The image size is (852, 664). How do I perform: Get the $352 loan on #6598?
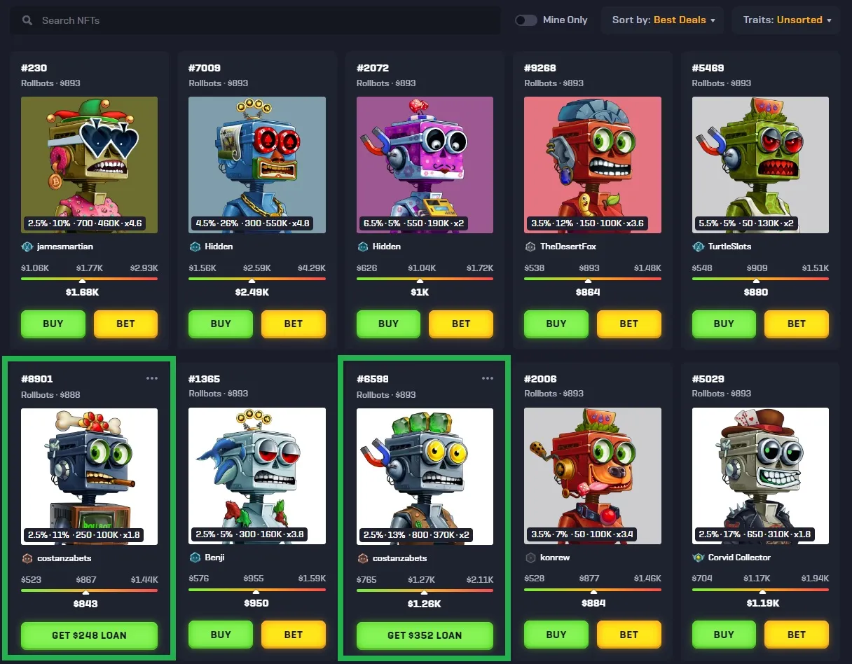[x=425, y=635]
